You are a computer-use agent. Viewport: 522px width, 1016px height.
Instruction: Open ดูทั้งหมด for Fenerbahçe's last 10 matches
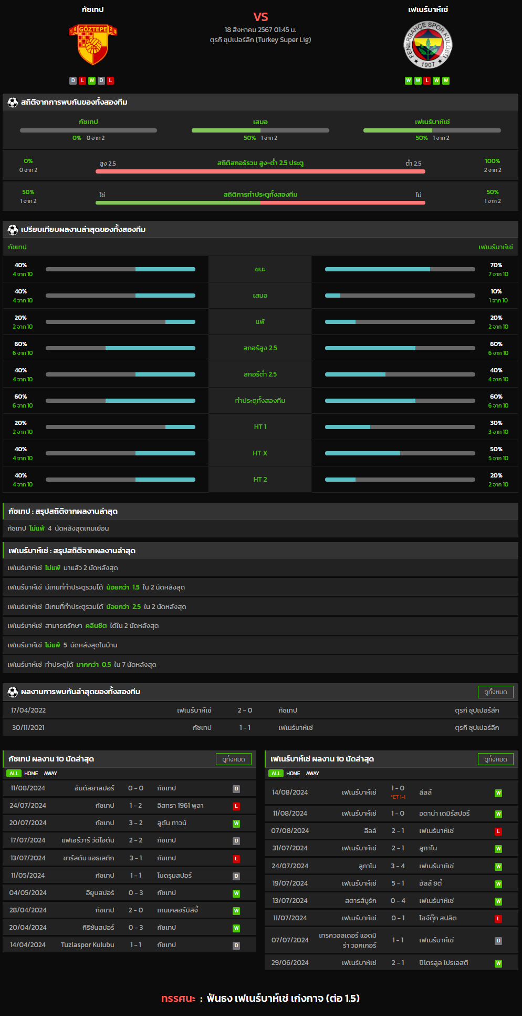click(x=496, y=759)
